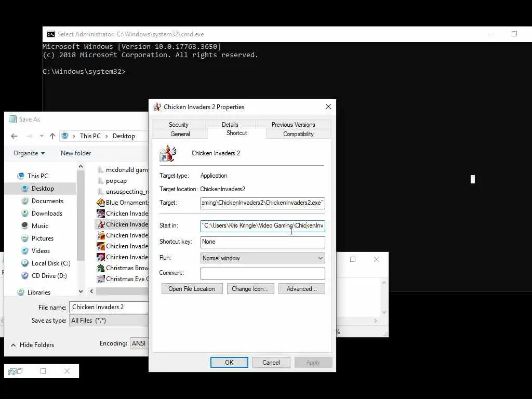This screenshot has height=399, width=532.
Task: Open Local Disk (C:) in navigation pane
Action: tap(51, 263)
